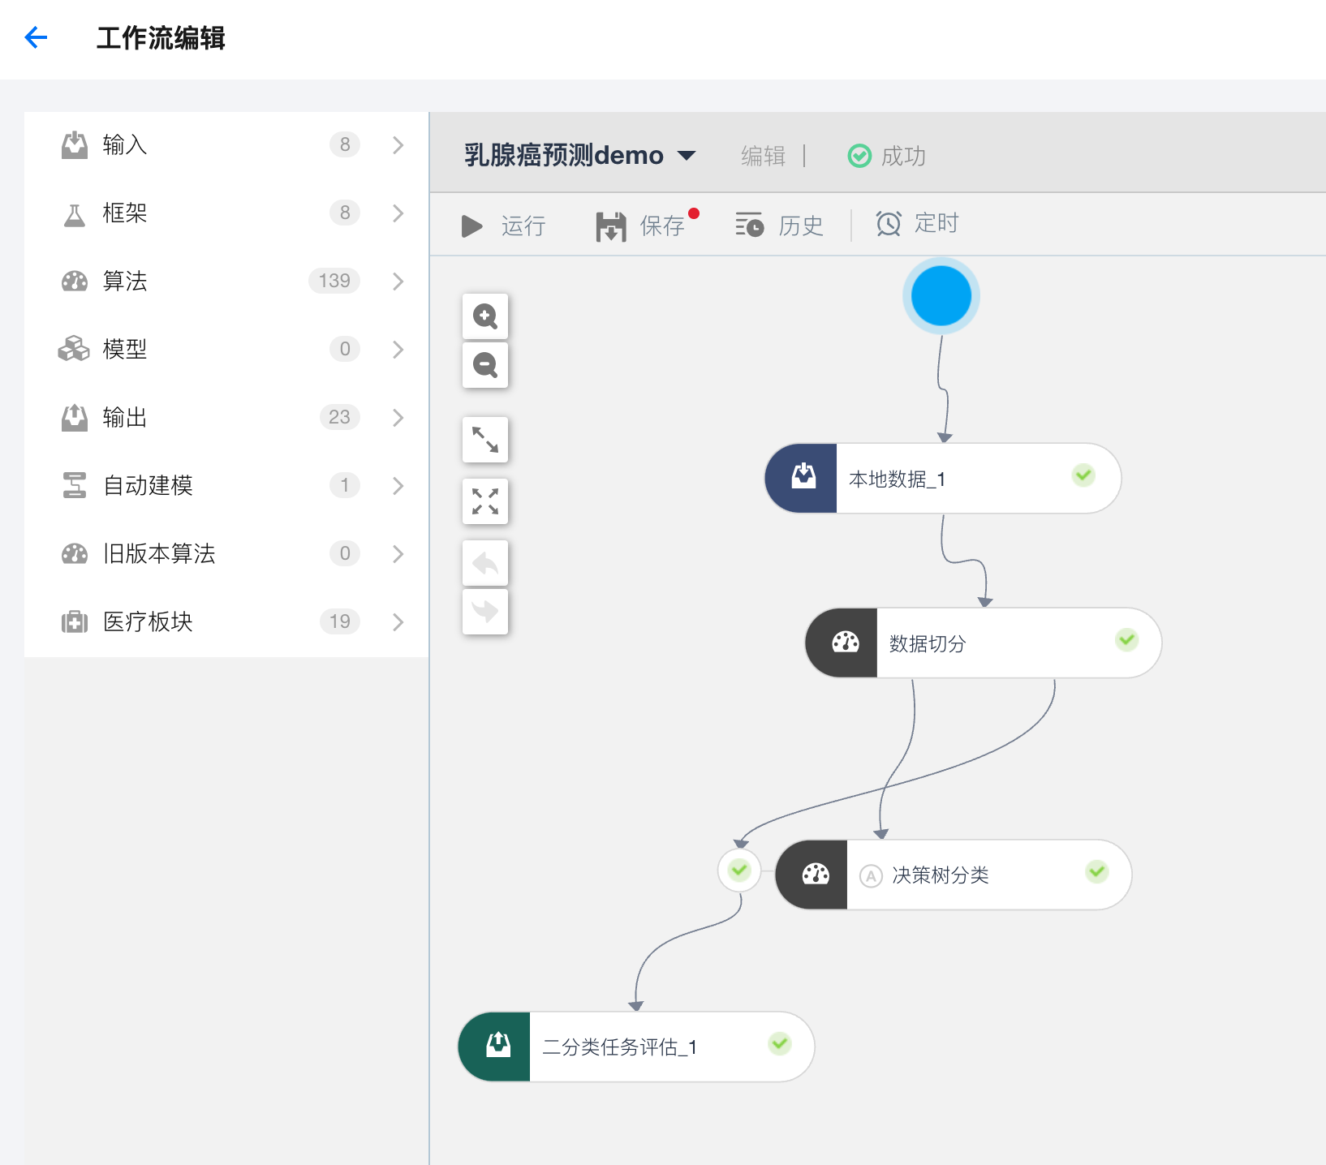Image resolution: width=1326 pixels, height=1165 pixels.
Task: Click the history list-clock icon
Action: tap(749, 224)
